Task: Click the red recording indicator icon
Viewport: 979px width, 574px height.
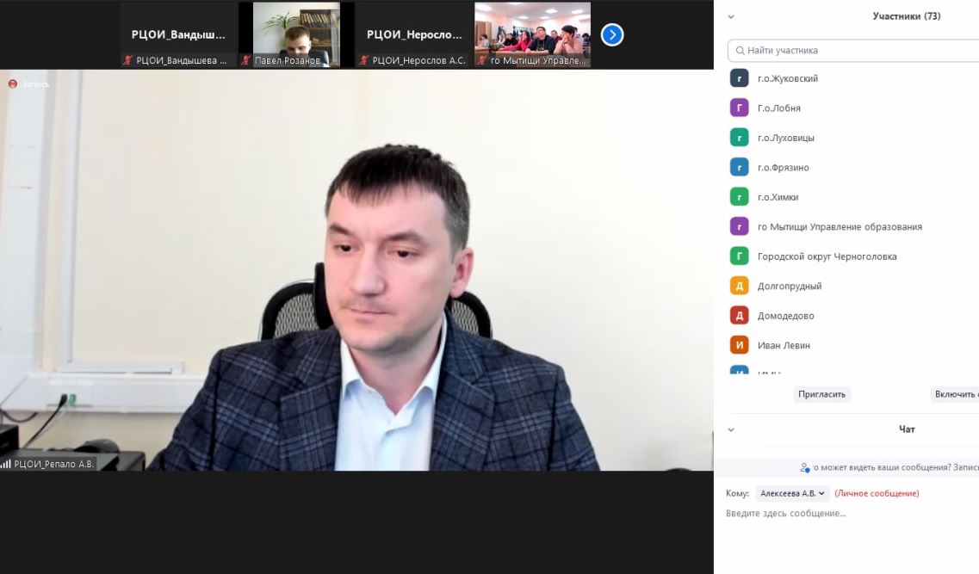Action: click(x=13, y=83)
